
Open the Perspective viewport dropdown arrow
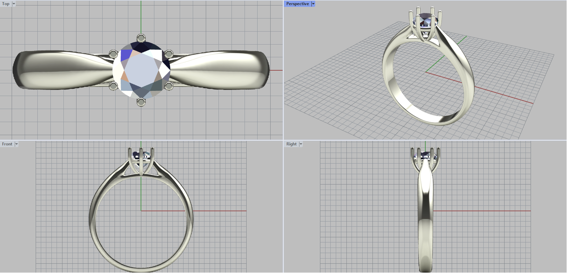click(313, 4)
